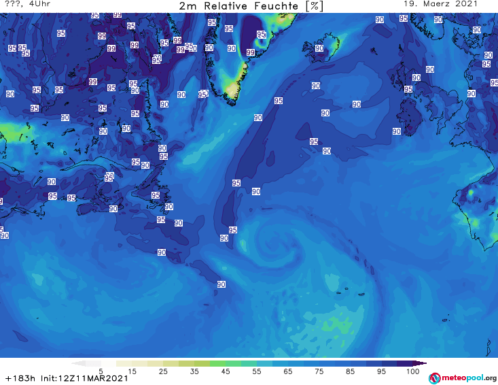Pick the bright green legend swatch above 45
498x385 pixels.
tap(217, 363)
